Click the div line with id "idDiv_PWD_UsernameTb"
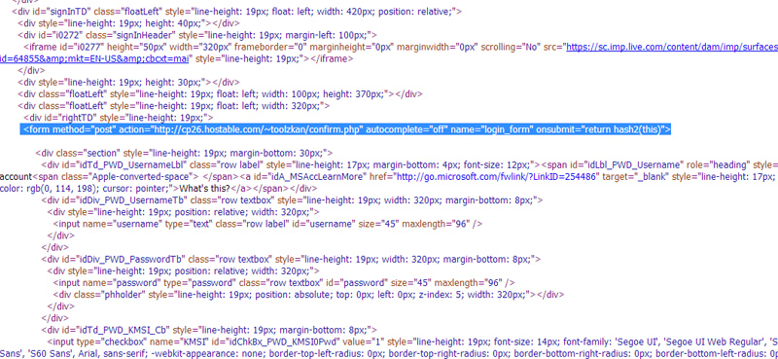This screenshot has width=778, height=359. (293, 200)
